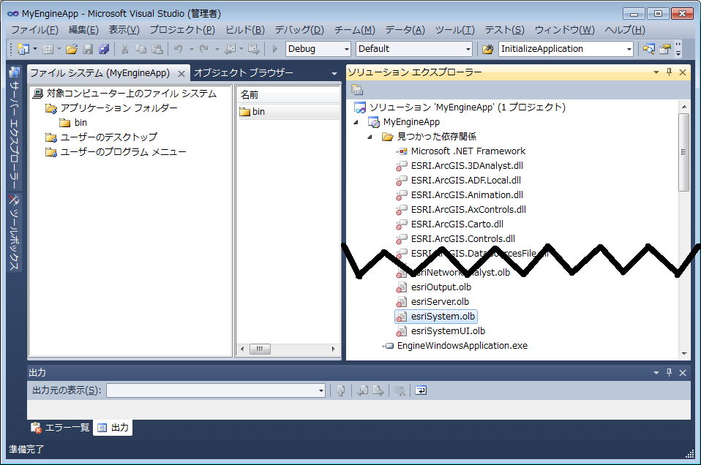The image size is (701, 465).
Task: Pin the Solution Explorer panel
Action: [670, 72]
